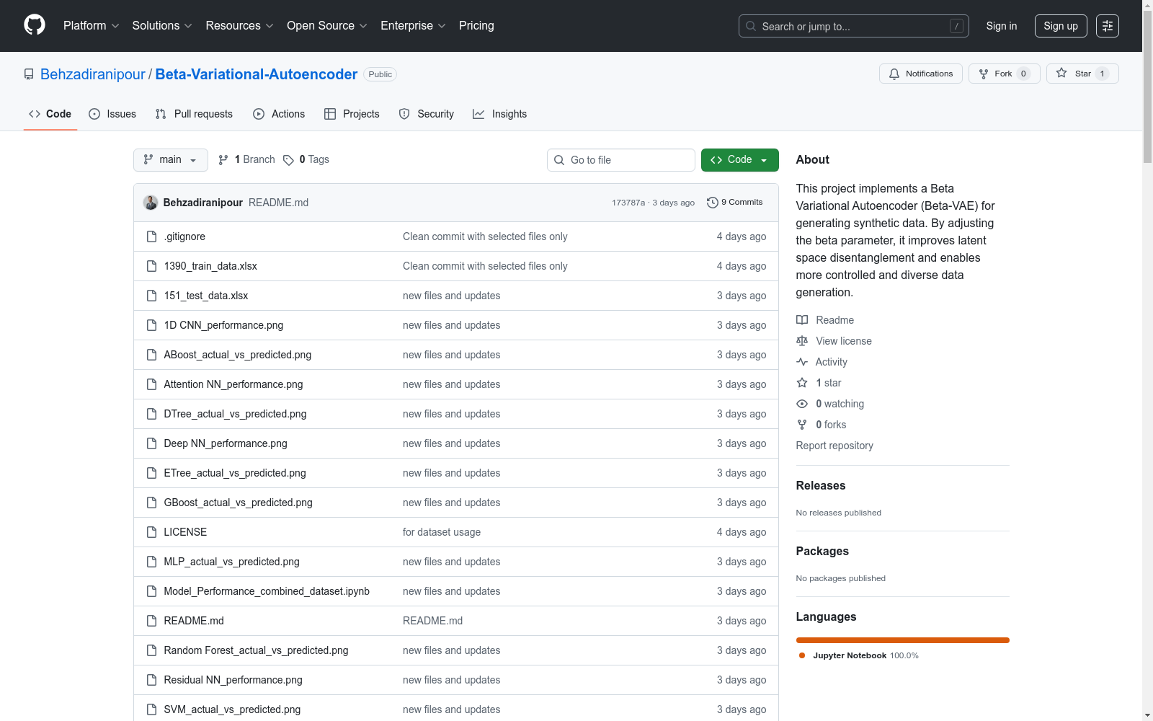This screenshot has height=721, width=1153.
Task: Click the book icon beside Readme
Action: [x=802, y=320]
